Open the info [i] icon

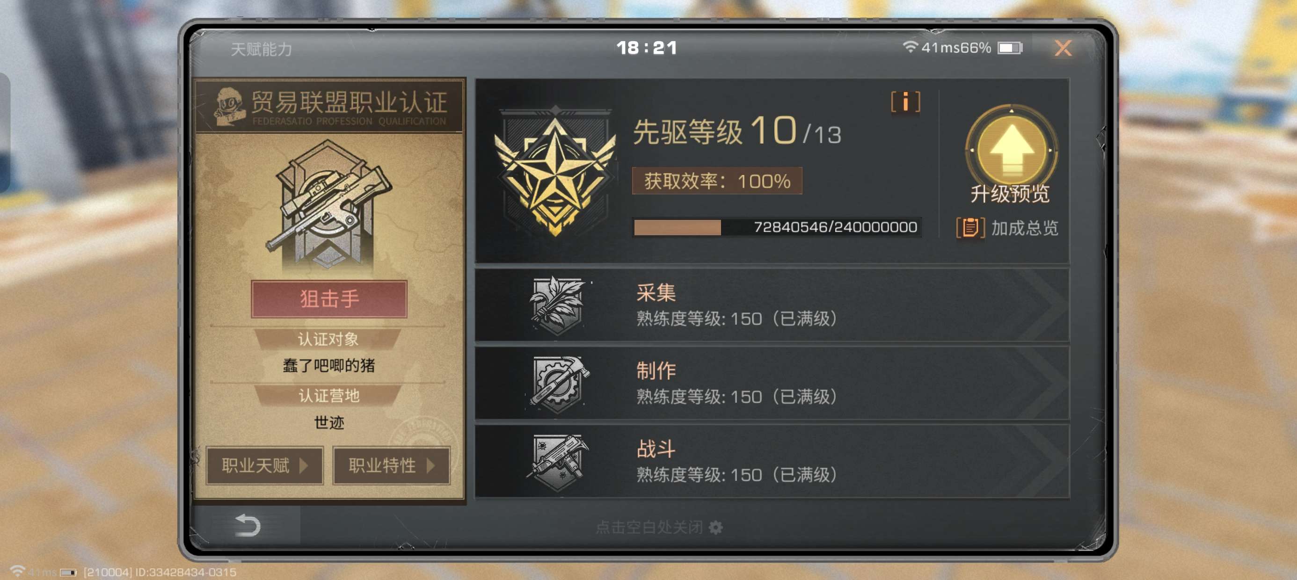(x=905, y=102)
